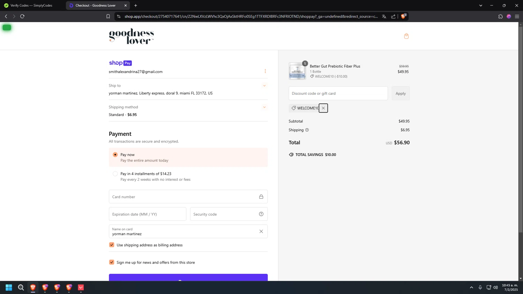The height and width of the screenshot is (294, 523).
Task: Click the shipping info help icon
Action: coord(307,130)
